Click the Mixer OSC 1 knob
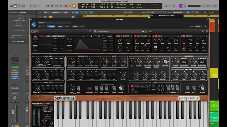Screen dimensions: 227x127 (105, 61)
